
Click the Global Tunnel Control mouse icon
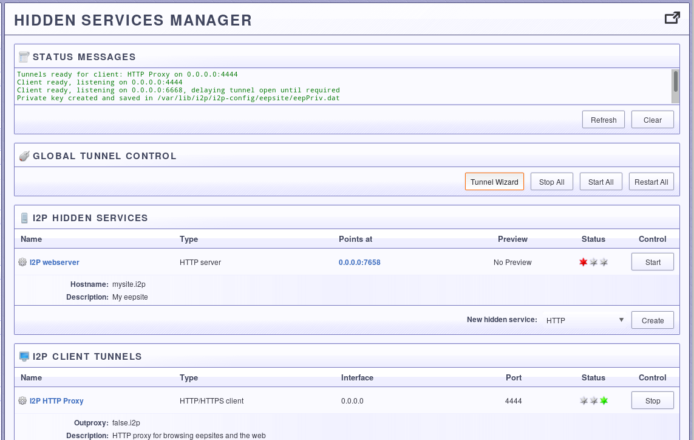point(24,156)
